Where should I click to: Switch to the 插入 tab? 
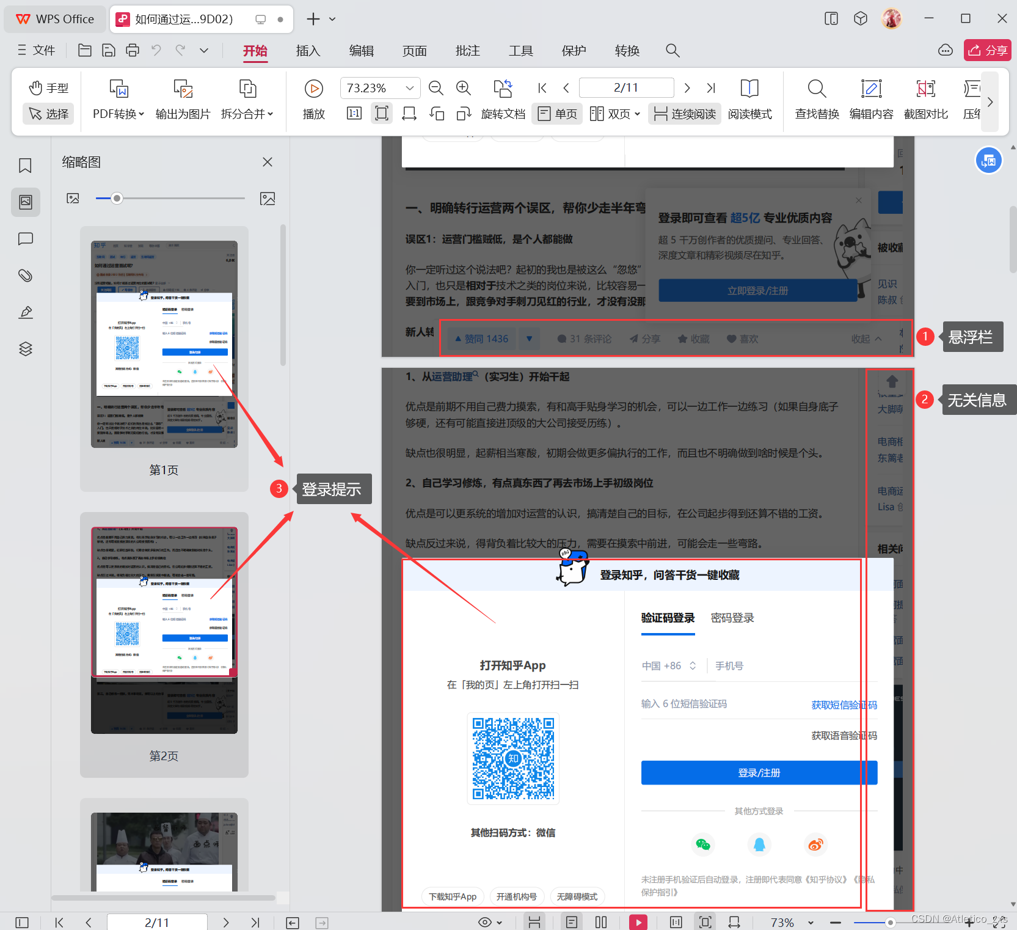(308, 51)
